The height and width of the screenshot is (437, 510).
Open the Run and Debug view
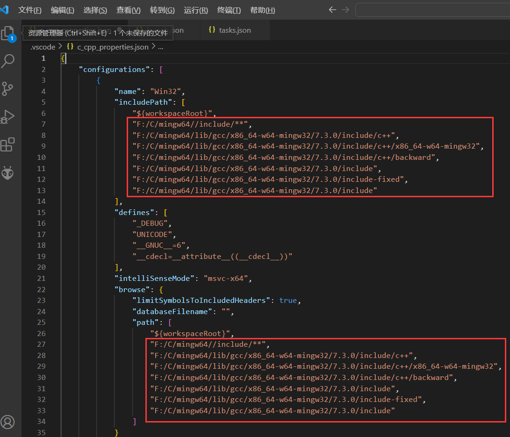pyautogui.click(x=8, y=117)
